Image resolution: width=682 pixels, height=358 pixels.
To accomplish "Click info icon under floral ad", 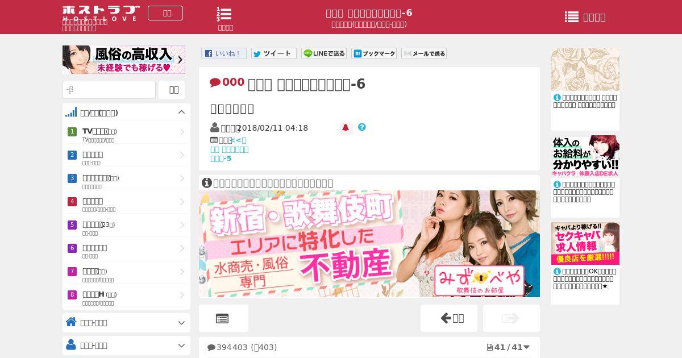I will 557,97.
